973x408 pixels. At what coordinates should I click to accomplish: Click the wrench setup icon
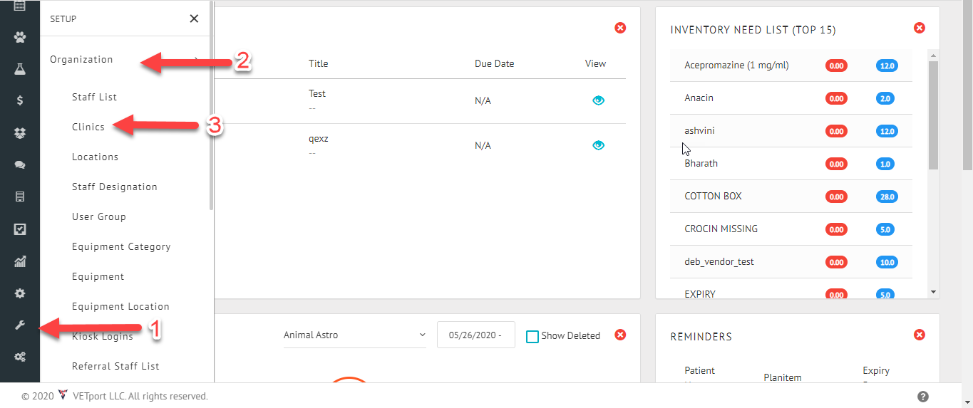20,325
